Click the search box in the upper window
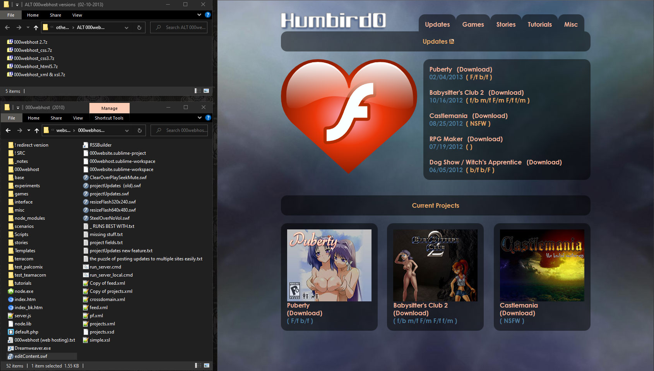The height and width of the screenshot is (371, 654). click(179, 27)
